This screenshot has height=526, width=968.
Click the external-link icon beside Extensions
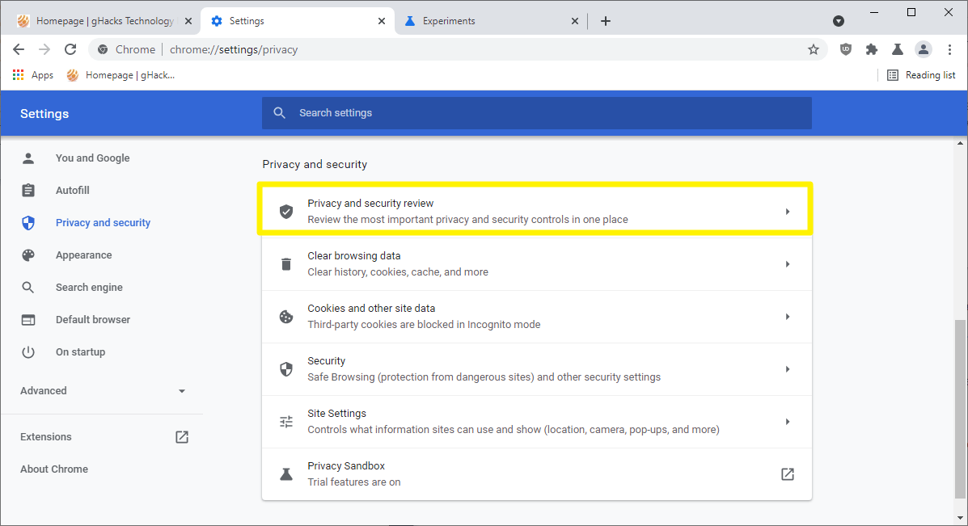[x=181, y=436]
